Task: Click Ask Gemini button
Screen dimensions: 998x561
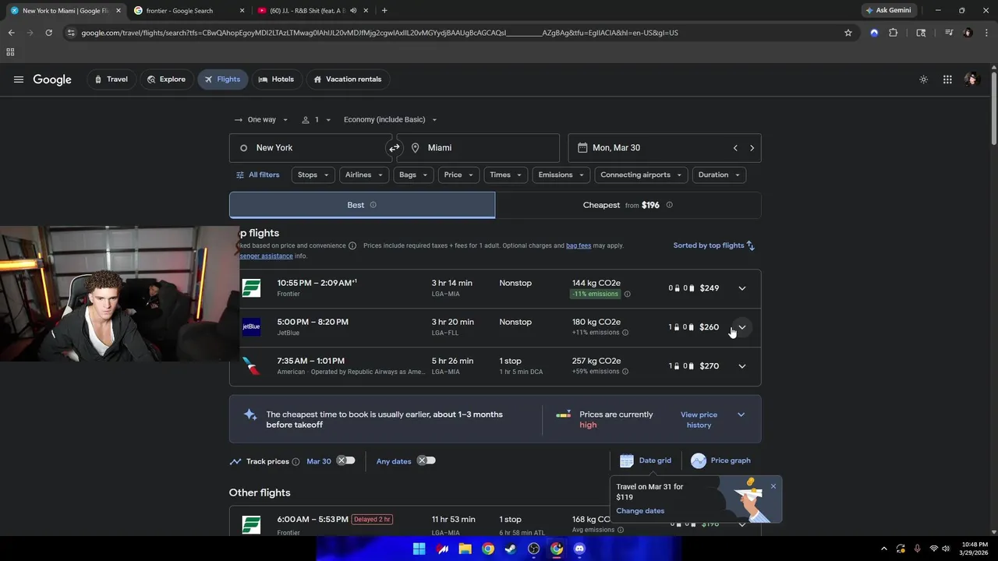Action: coord(888,11)
